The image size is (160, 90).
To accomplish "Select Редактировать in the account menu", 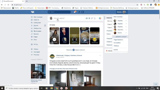I will click(118, 40).
